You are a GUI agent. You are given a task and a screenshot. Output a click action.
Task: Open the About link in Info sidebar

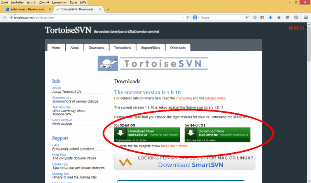pyautogui.click(x=56, y=88)
